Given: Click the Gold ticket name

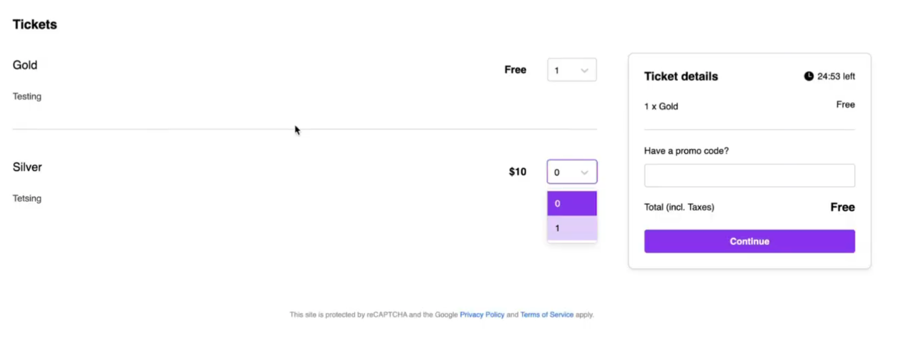Looking at the screenshot, I should pyautogui.click(x=25, y=65).
